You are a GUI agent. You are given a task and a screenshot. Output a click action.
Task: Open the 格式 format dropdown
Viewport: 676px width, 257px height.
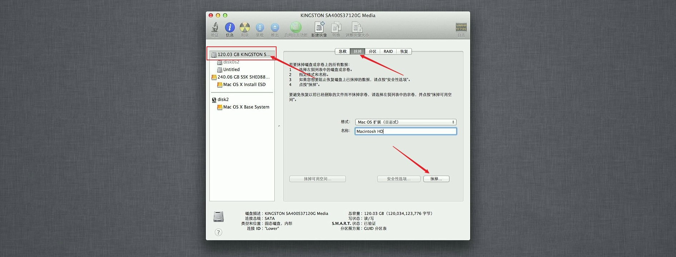click(406, 122)
